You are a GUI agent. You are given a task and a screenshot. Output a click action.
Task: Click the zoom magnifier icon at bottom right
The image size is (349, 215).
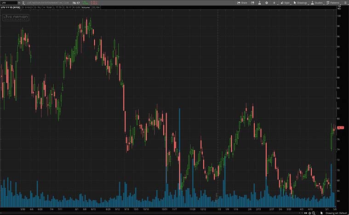pos(314,213)
